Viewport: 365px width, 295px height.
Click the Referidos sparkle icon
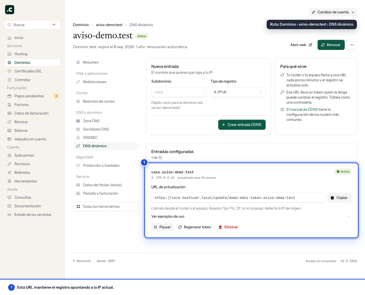(9, 173)
